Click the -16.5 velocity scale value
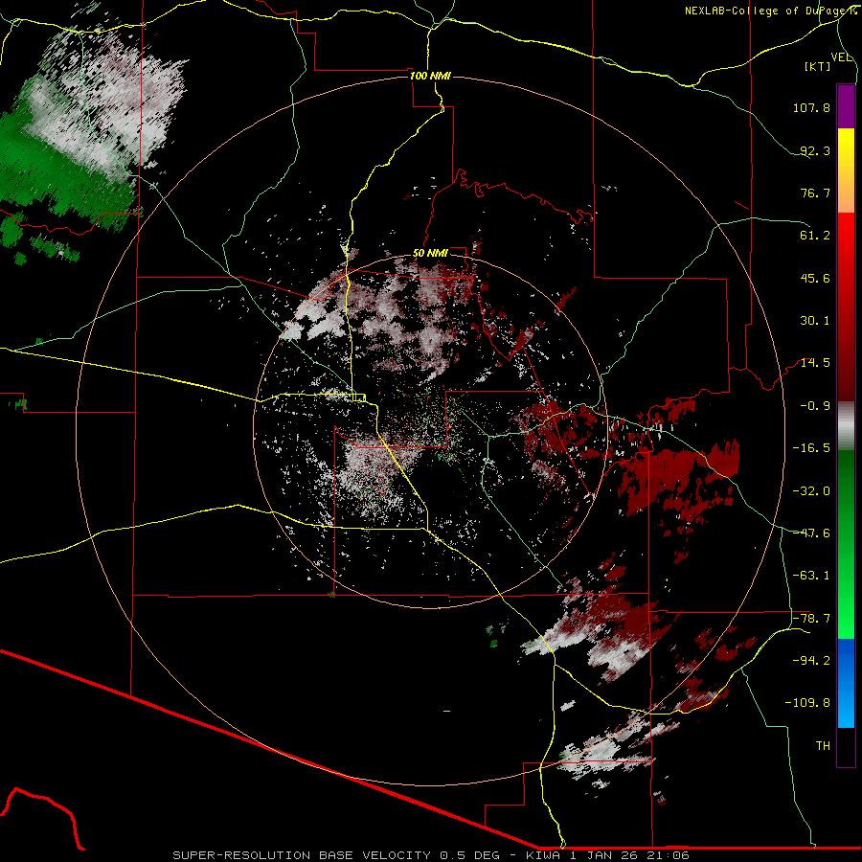This screenshot has height=862, width=862. (811, 448)
